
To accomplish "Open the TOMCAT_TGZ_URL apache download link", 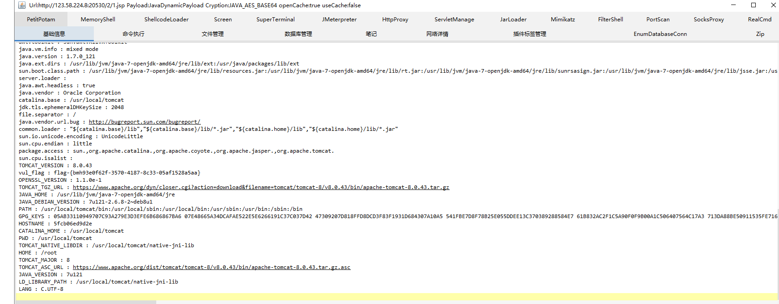I will pyautogui.click(x=261, y=187).
